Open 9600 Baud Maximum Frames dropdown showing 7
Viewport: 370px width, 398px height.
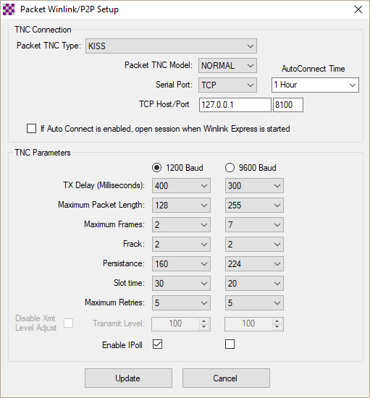click(254, 224)
